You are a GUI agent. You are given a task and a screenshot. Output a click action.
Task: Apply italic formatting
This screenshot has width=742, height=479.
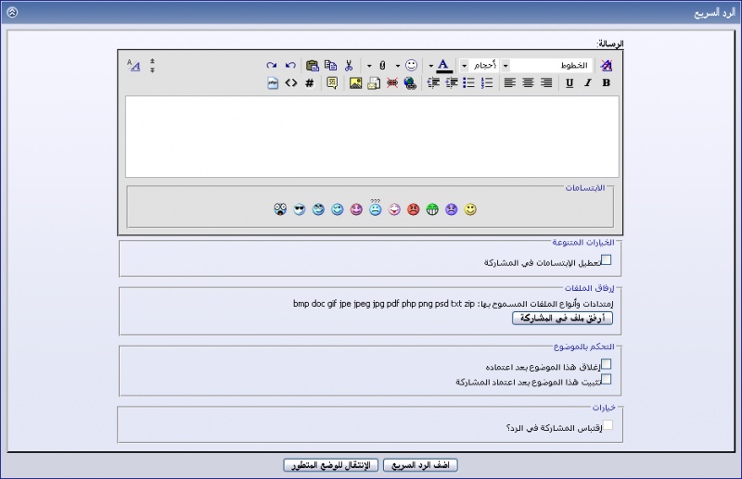[588, 82]
